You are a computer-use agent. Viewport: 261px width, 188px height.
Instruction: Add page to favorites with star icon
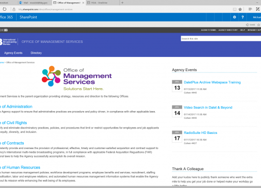point(240,9)
